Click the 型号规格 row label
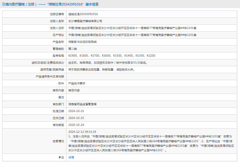The height and width of the screenshot is (162, 240). click(58, 56)
